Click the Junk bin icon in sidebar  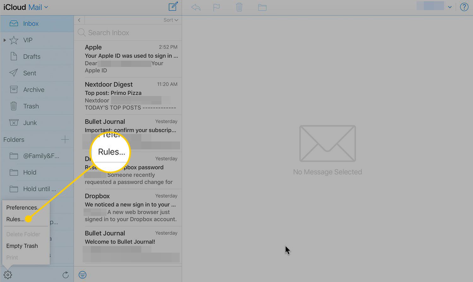tap(14, 123)
